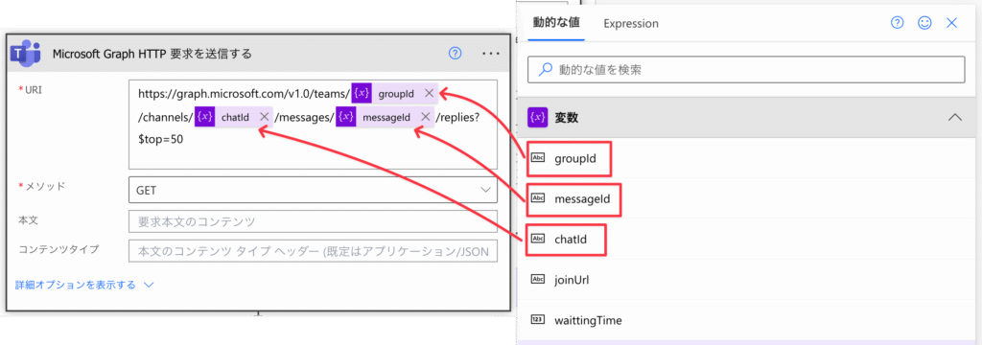The image size is (982, 345).
Task: Switch to the Expression tab
Action: tap(631, 23)
